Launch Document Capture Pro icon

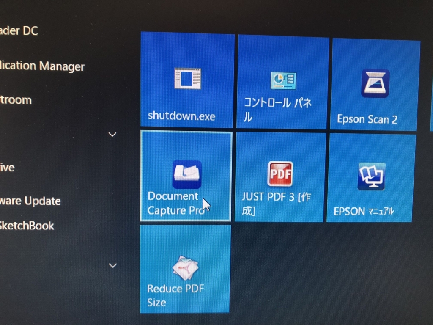coord(187,174)
